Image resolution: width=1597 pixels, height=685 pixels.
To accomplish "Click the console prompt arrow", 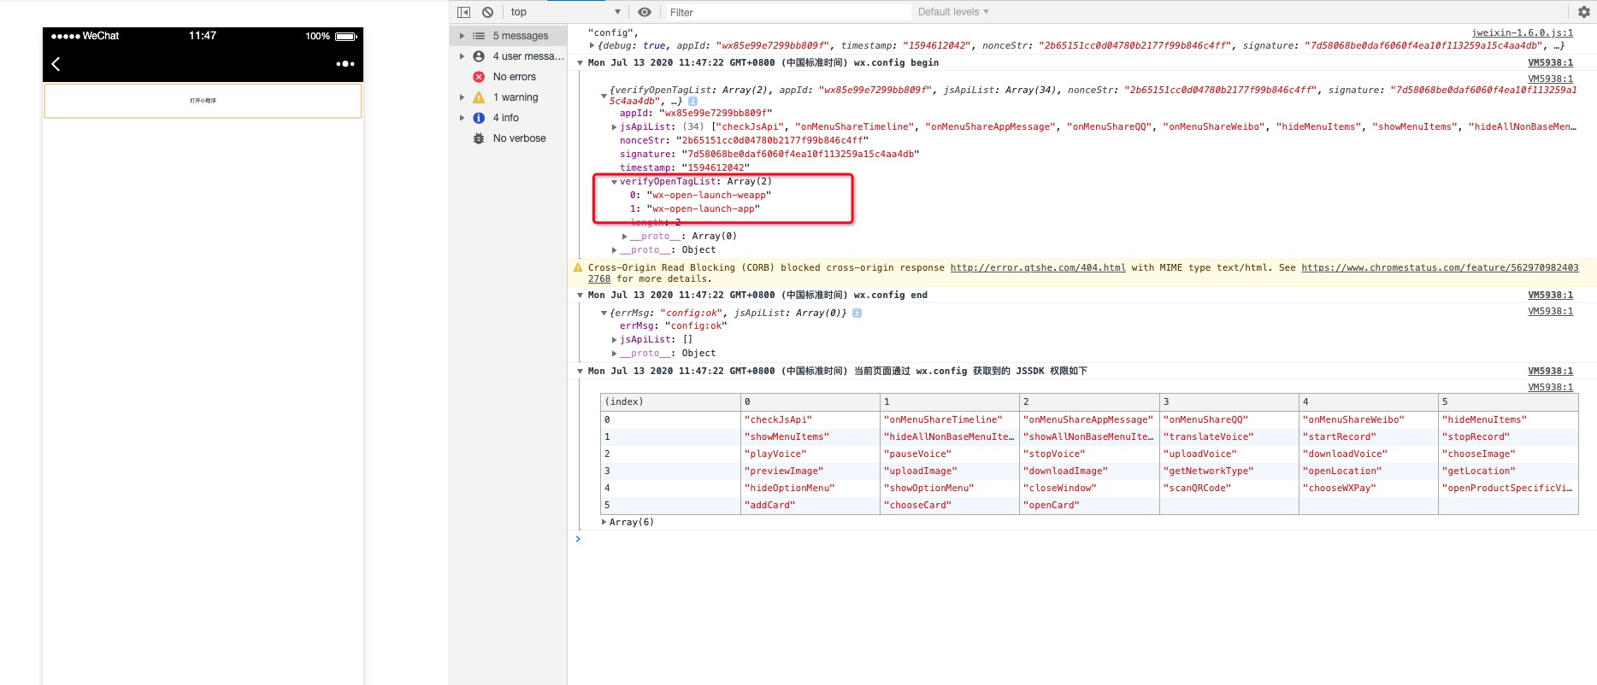I will pos(578,539).
